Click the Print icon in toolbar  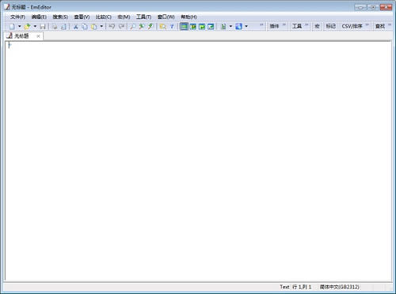[x=55, y=26]
